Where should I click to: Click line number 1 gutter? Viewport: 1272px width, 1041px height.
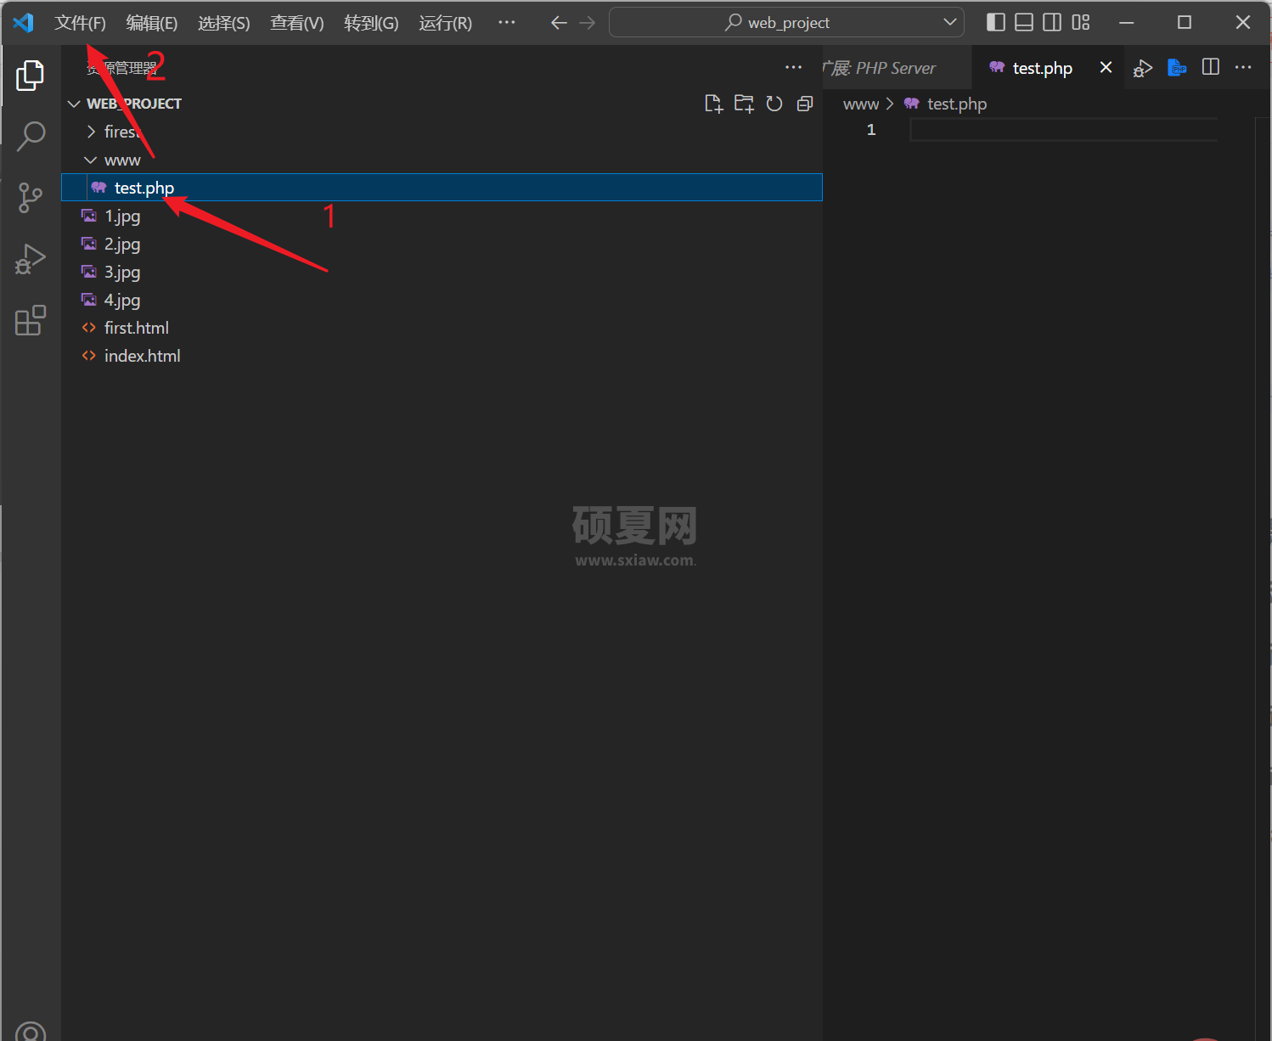click(870, 129)
